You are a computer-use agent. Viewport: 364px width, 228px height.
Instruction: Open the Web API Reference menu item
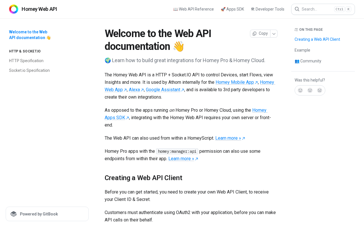[193, 9]
